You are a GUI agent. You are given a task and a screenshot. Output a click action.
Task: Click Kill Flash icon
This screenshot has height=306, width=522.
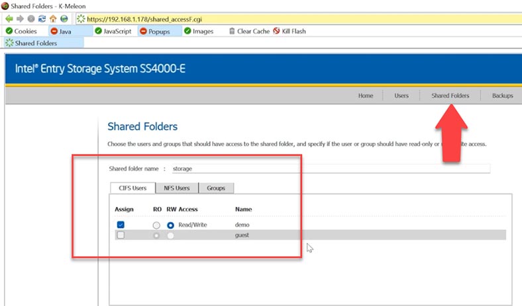pyautogui.click(x=276, y=31)
